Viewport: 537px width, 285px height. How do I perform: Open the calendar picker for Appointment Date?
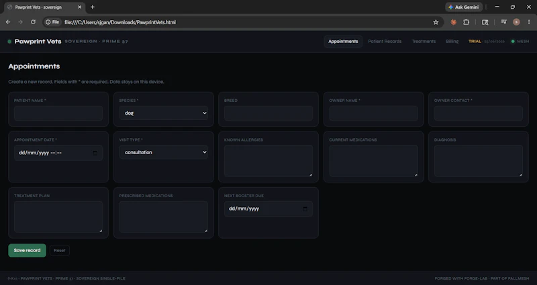[x=95, y=153]
